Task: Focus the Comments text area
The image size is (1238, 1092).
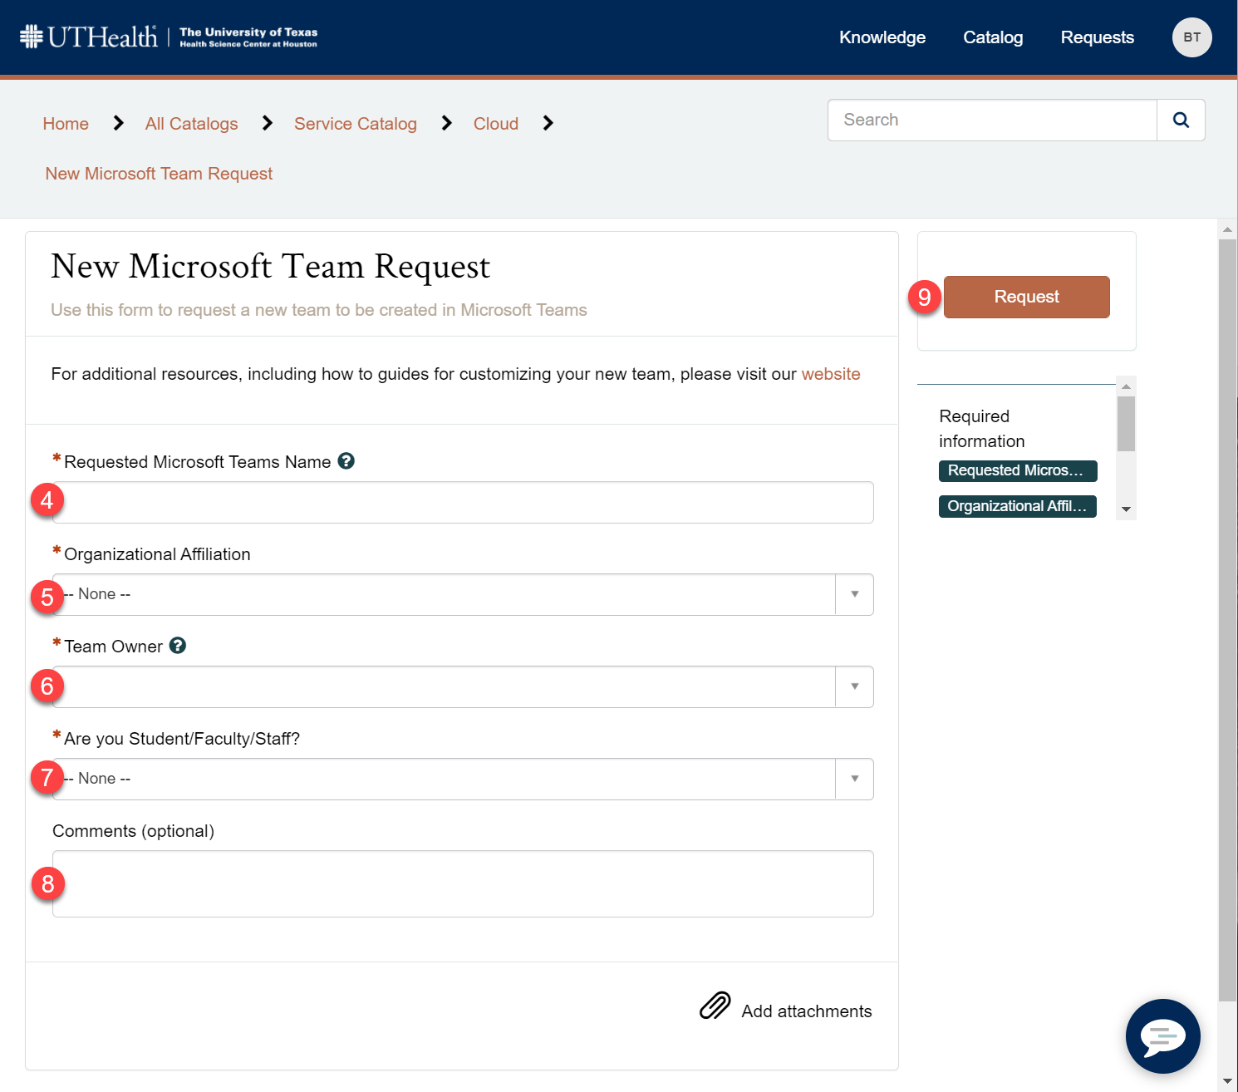Action: [463, 883]
